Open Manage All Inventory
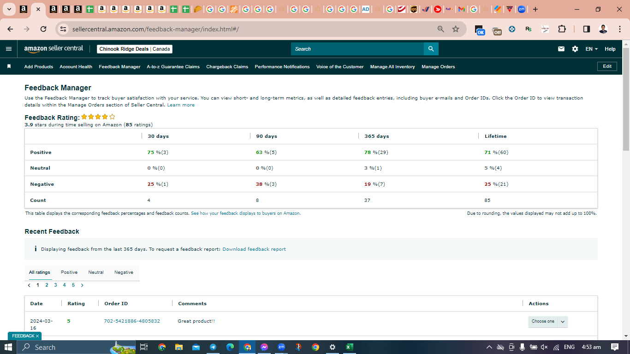 [x=392, y=67]
